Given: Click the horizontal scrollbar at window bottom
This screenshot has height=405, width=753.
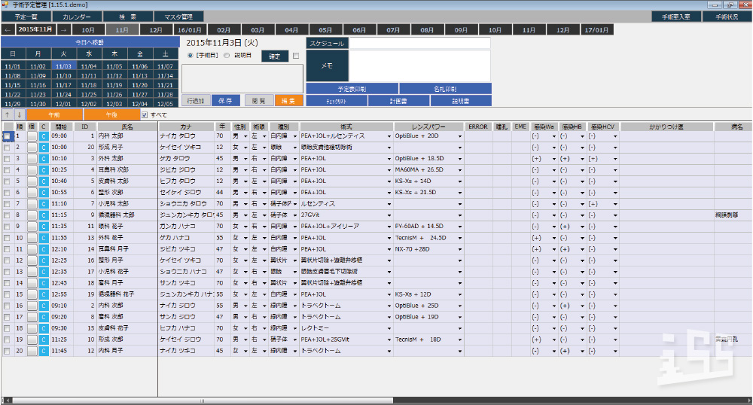Looking at the screenshot, I should pos(202,400).
